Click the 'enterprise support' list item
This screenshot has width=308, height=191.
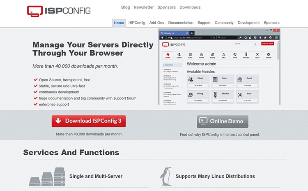tap(54, 105)
